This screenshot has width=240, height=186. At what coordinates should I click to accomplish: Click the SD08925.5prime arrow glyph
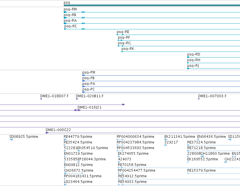11,139
